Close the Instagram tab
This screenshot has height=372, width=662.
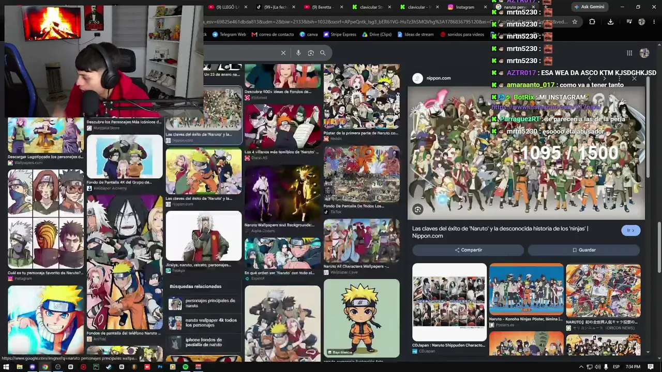tap(486, 7)
